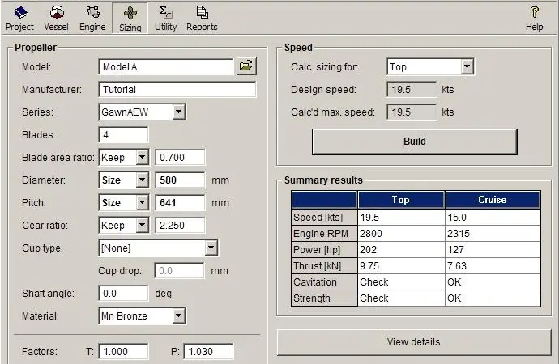
Task: Click the Cavitation row header
Action: [324, 281]
